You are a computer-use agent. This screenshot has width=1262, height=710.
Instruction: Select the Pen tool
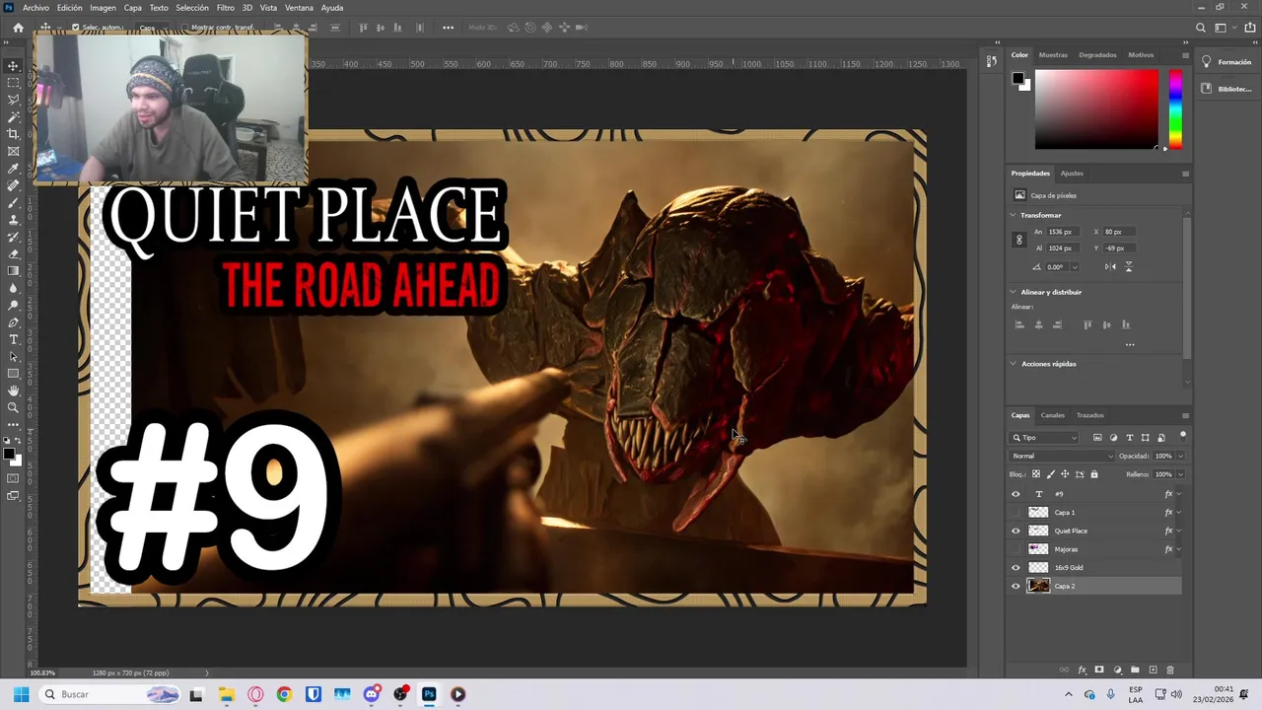click(13, 322)
